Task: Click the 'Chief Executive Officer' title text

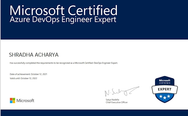Action: point(117,102)
